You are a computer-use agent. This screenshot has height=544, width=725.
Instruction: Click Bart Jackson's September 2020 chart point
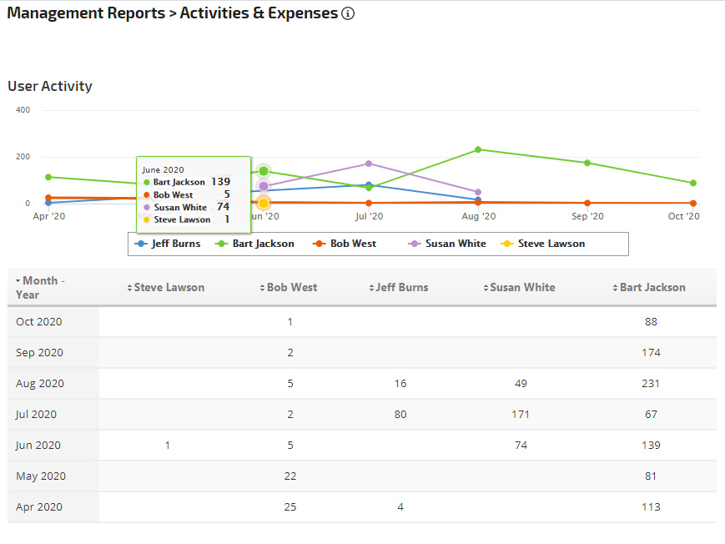tap(587, 163)
